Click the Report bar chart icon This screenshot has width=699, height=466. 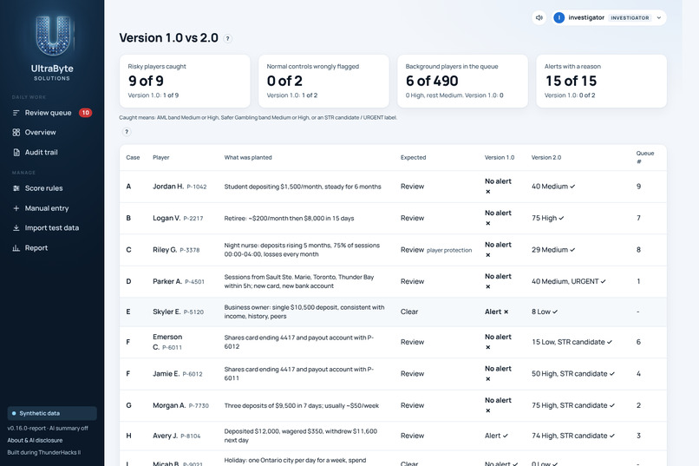(16, 248)
